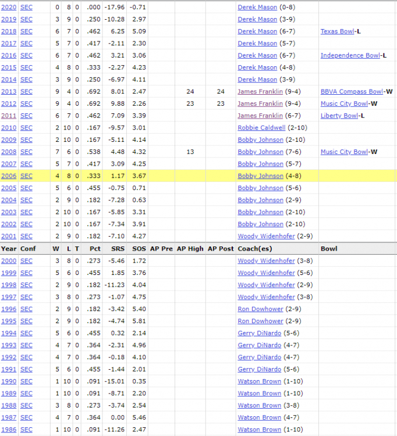Open Music City Bowl in the 2008 row

coord(344,152)
